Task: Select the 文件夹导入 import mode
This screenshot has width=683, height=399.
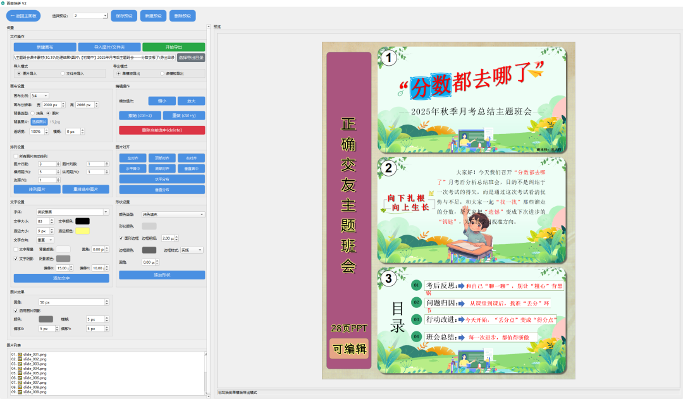Action: click(x=63, y=73)
